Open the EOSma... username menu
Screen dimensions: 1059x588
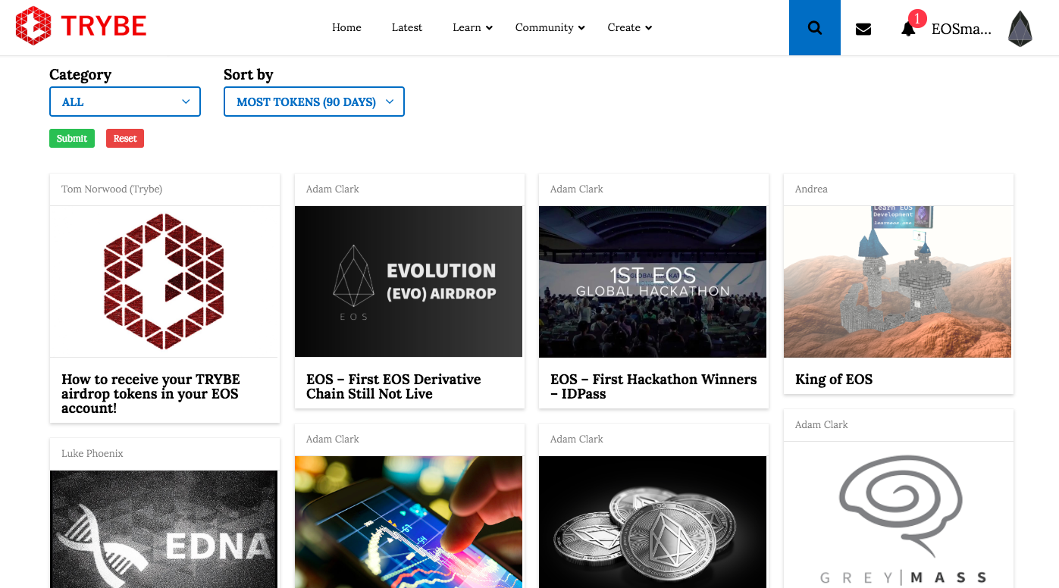click(961, 30)
